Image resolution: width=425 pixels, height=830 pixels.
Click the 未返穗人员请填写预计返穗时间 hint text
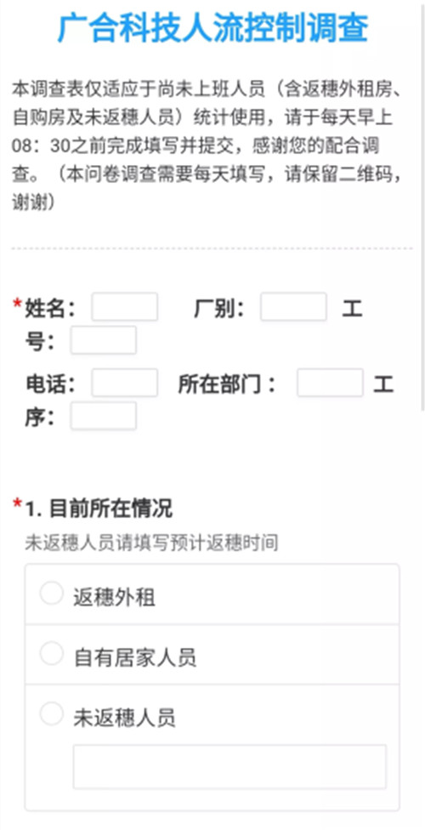151,543
